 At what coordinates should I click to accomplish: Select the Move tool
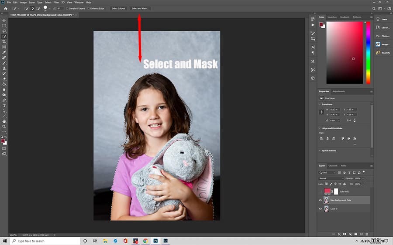[4, 20]
